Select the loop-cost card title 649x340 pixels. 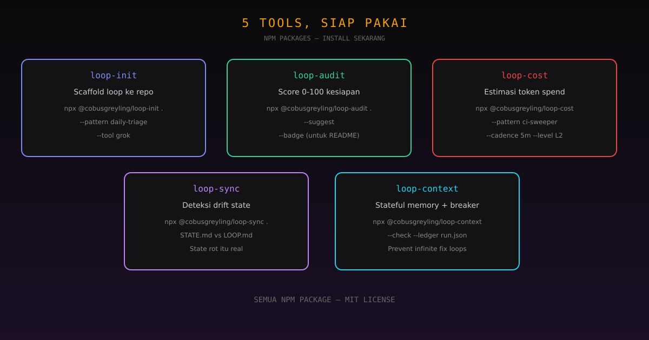coord(525,76)
